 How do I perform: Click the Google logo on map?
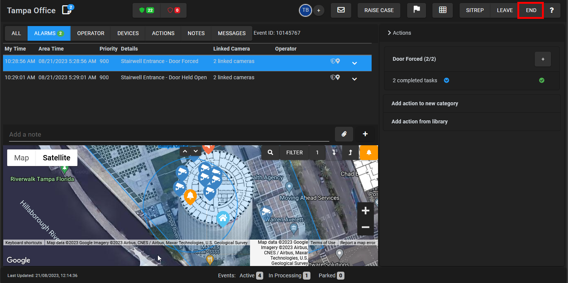(x=19, y=260)
